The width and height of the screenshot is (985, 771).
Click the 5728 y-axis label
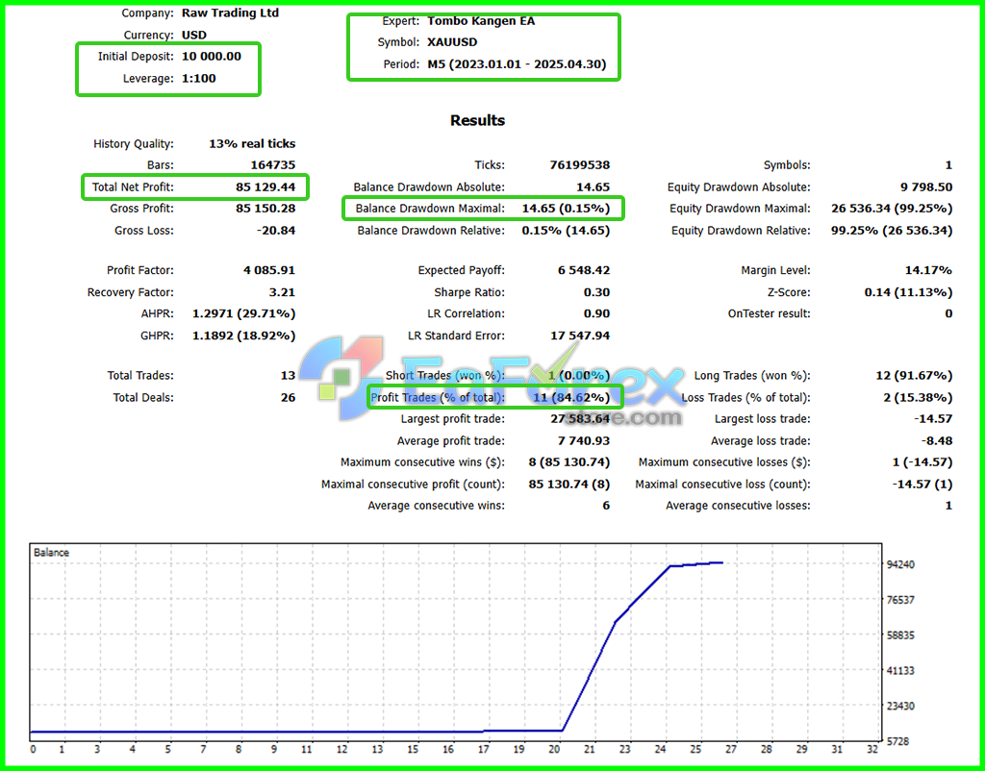click(897, 741)
